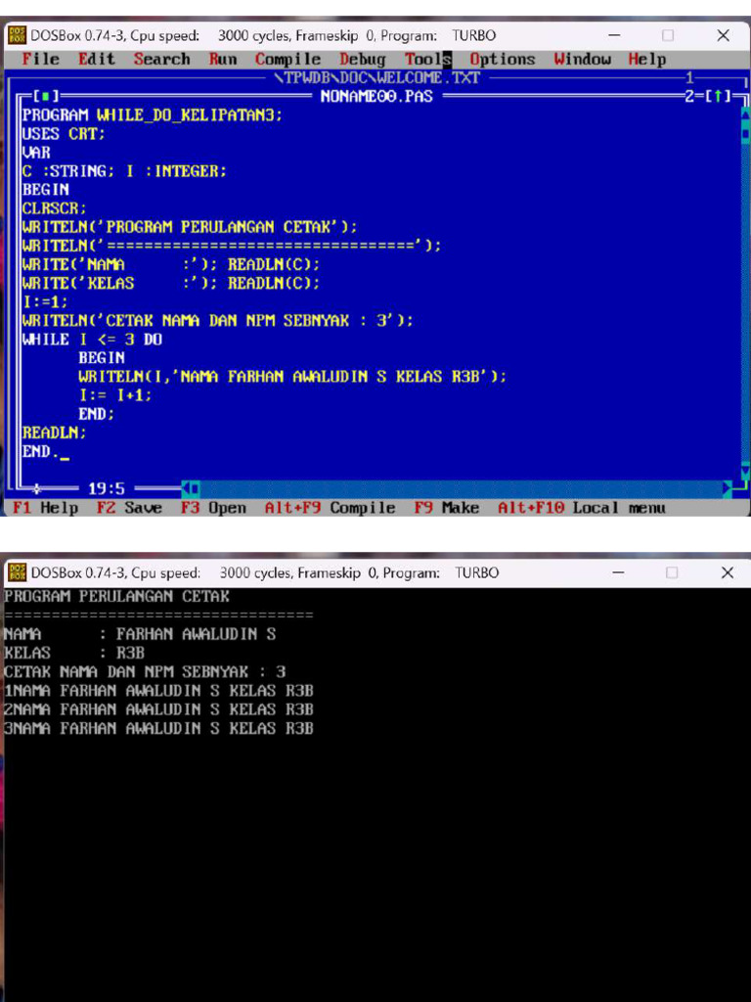Open the File menu in Turbo Pascal
This screenshot has height=1002, width=751.
[41, 60]
